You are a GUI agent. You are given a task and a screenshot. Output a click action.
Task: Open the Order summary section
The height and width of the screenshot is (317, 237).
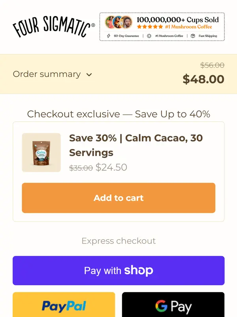tap(47, 74)
